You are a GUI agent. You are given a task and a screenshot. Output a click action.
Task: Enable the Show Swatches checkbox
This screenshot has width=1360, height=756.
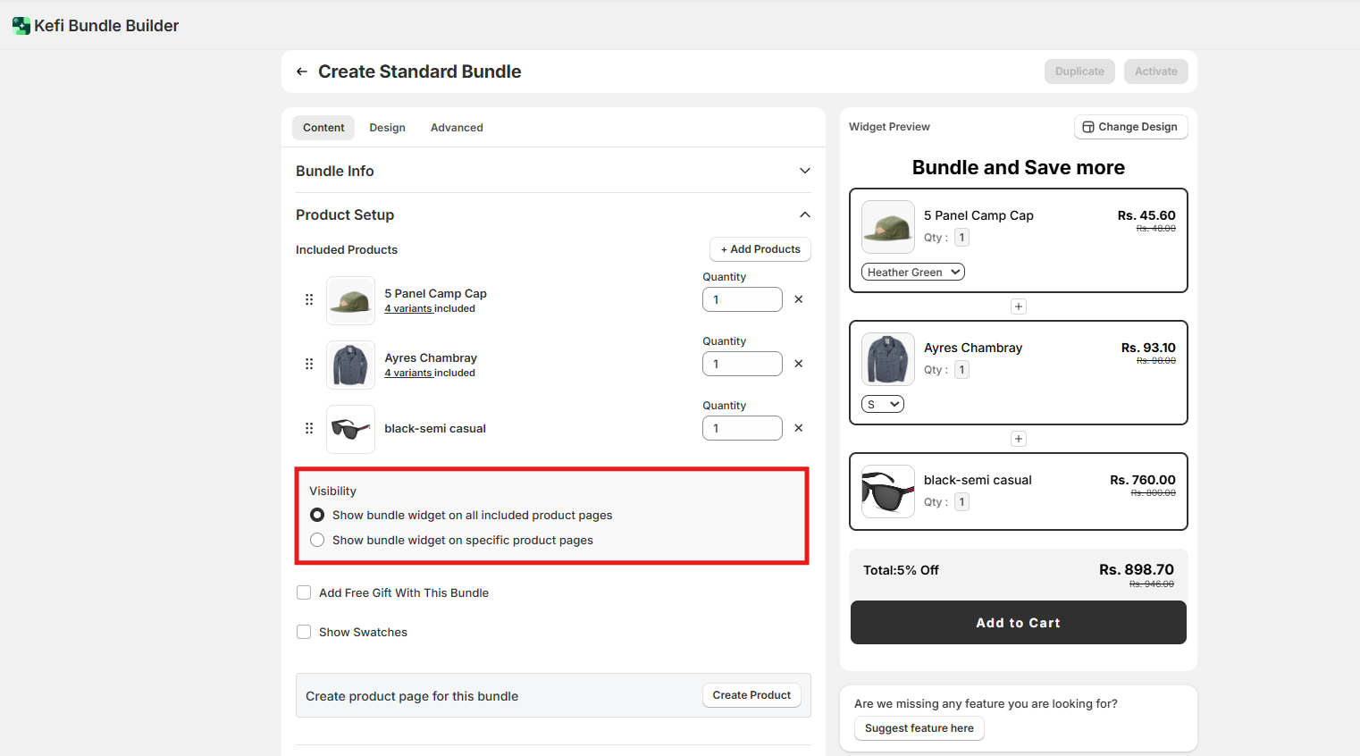point(304,632)
